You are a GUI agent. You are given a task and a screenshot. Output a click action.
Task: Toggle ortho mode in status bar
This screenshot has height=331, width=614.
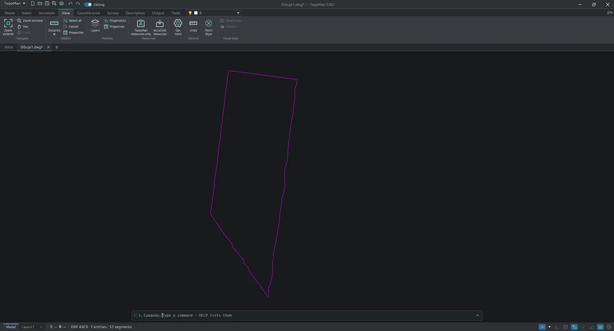(x=556, y=327)
